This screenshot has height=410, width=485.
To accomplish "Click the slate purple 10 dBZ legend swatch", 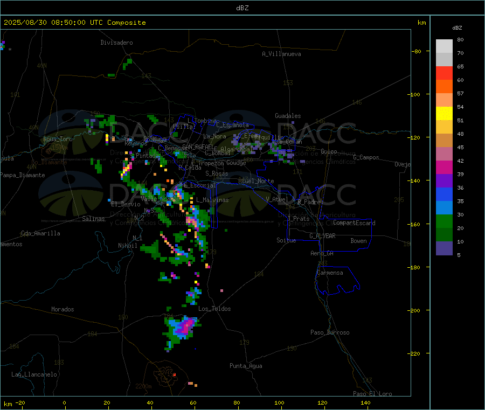I will pyautogui.click(x=444, y=248).
